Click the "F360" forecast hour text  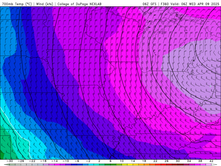point(165,4)
